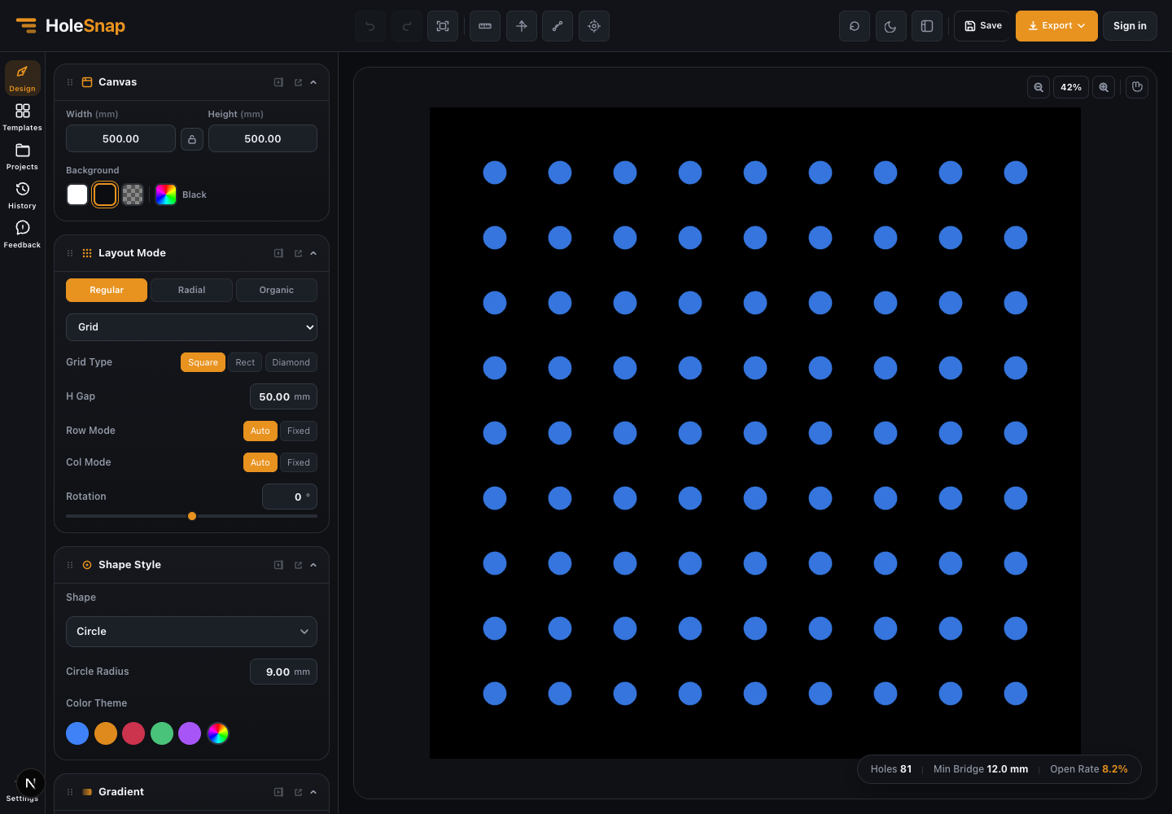Open Feedback from the sidebar
The width and height of the screenshot is (1172, 814).
click(23, 234)
